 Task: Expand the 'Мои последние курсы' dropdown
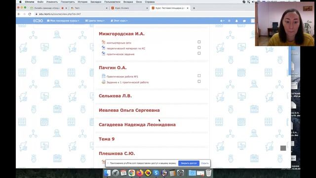point(63,21)
